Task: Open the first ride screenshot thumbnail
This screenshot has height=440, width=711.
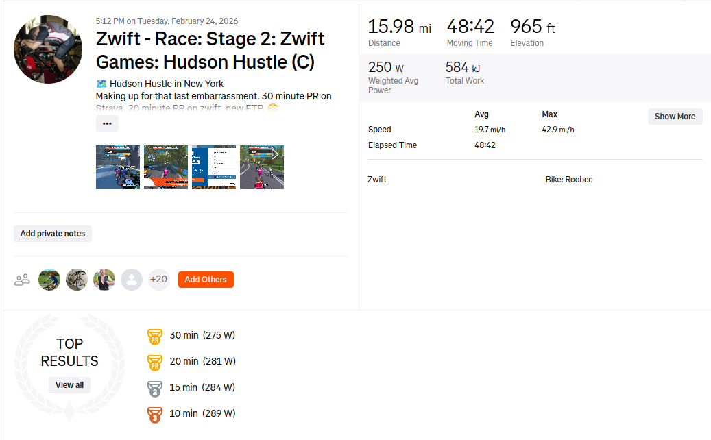Action: (118, 167)
